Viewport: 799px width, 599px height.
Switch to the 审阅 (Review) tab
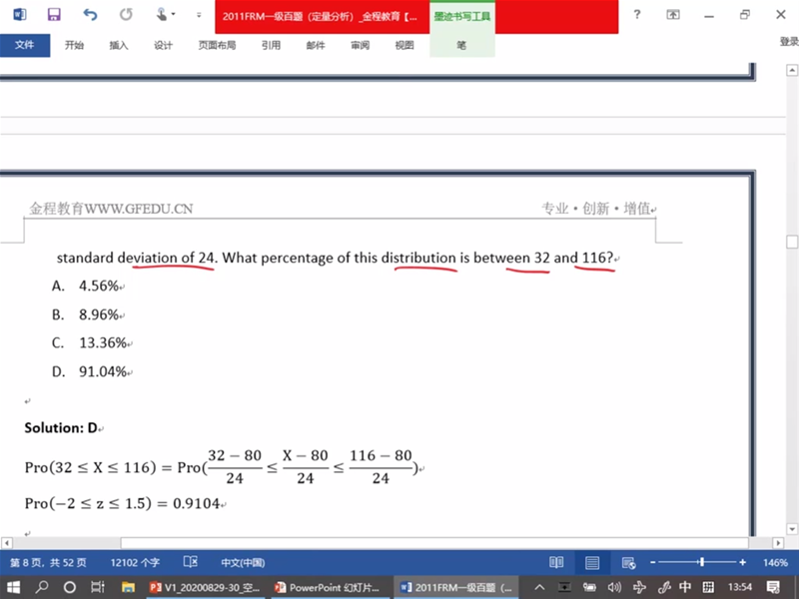tap(360, 45)
